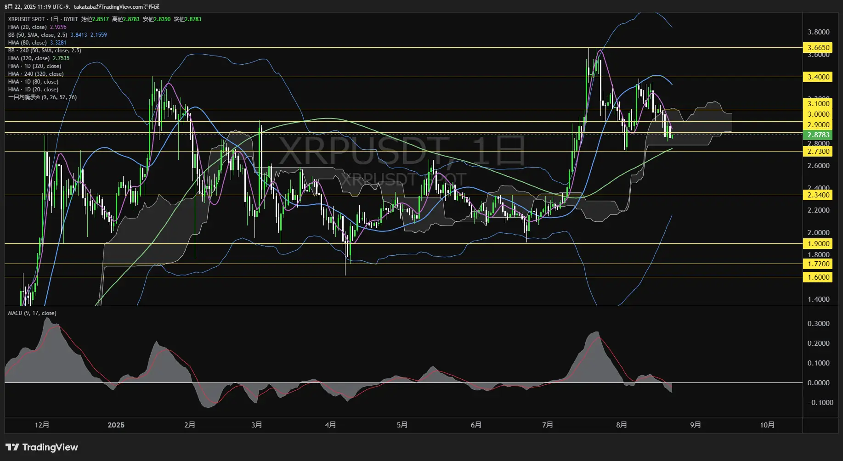
Task: Select the HMA · 1D (80, close) legend
Action: 33,81
